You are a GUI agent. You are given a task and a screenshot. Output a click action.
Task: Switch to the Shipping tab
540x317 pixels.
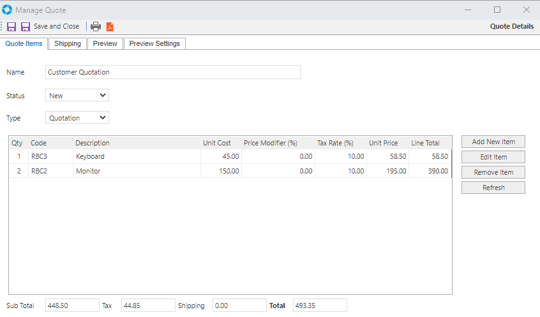(68, 43)
